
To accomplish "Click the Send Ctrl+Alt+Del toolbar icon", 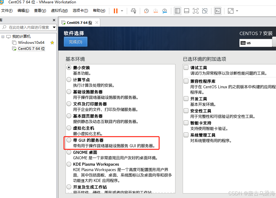I will [133, 11].
